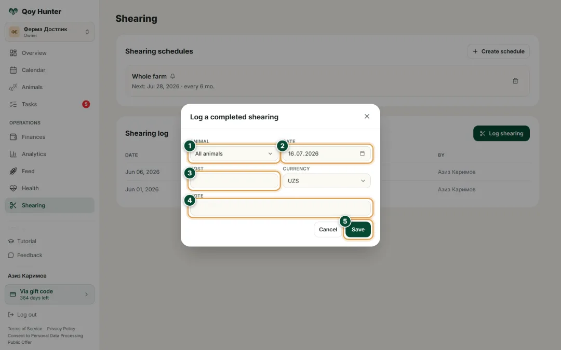The image size is (561, 350).
Task: Click the Animals sidebar icon
Action: point(13,87)
